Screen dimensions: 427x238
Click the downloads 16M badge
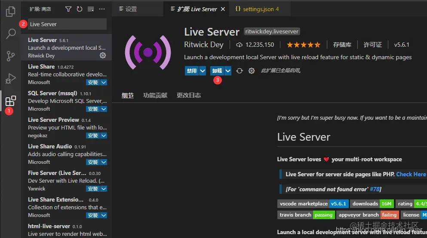[372, 204]
